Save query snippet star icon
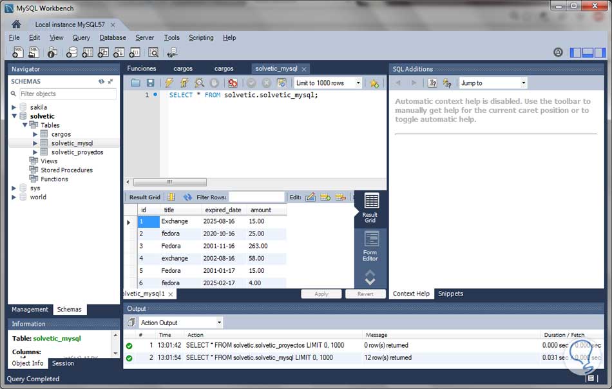 374,83
